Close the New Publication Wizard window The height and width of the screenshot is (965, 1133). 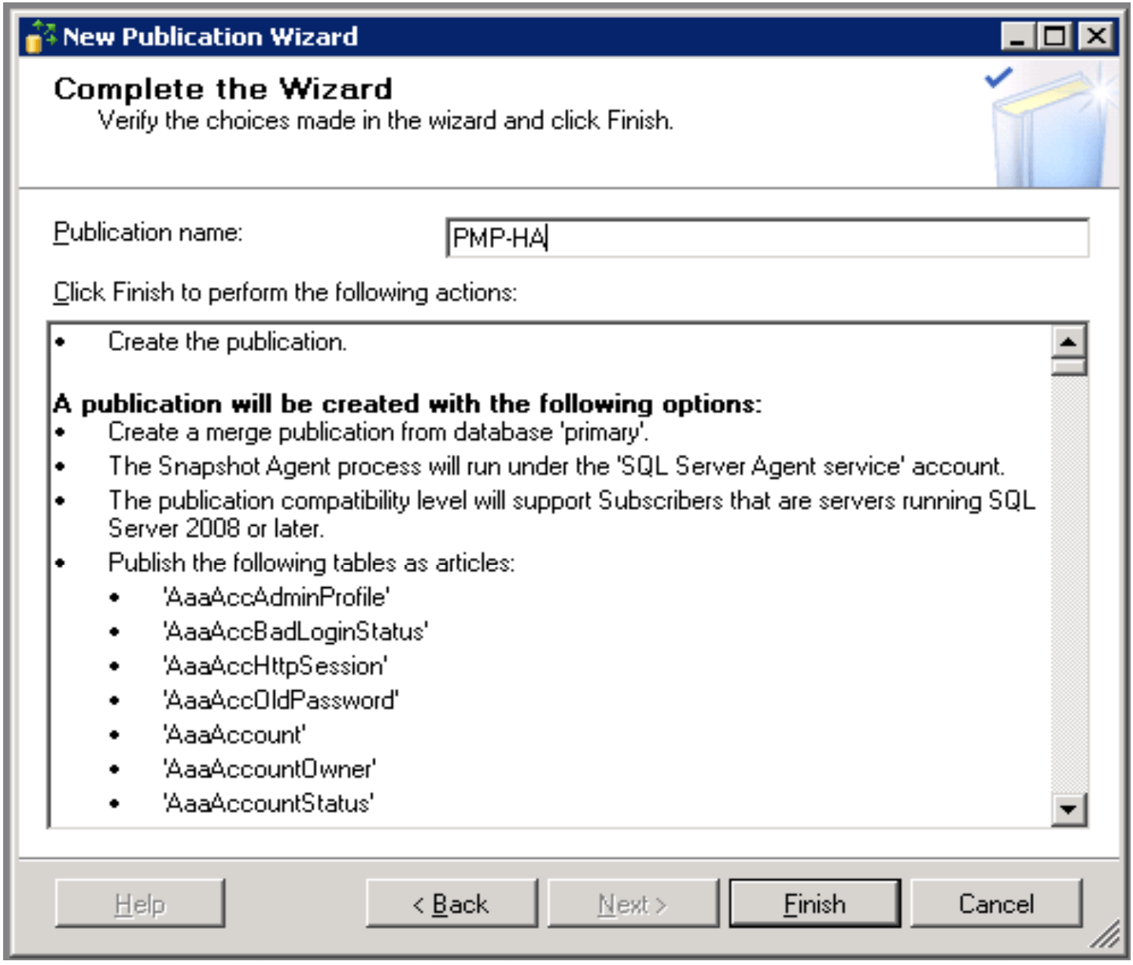pos(1095,36)
